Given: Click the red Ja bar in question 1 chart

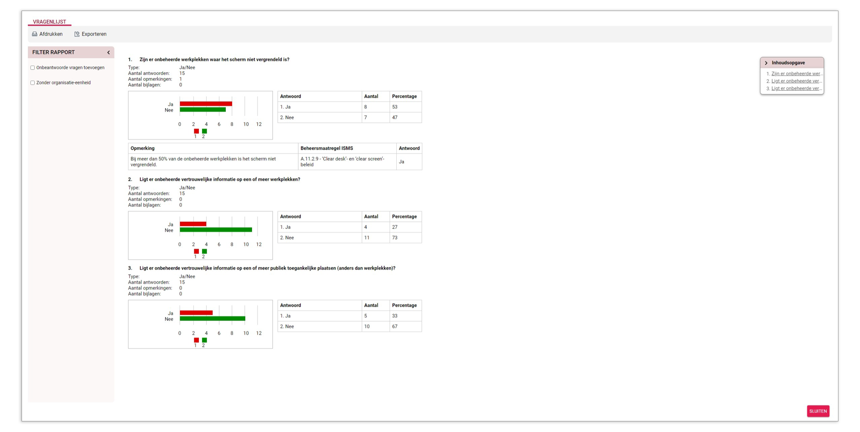Looking at the screenshot, I should (x=205, y=104).
